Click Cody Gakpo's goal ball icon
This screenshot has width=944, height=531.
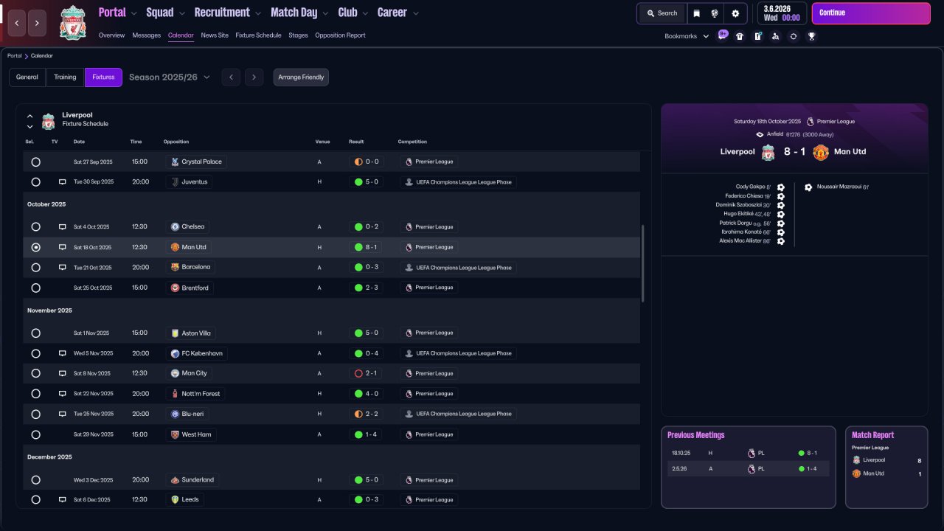781,187
